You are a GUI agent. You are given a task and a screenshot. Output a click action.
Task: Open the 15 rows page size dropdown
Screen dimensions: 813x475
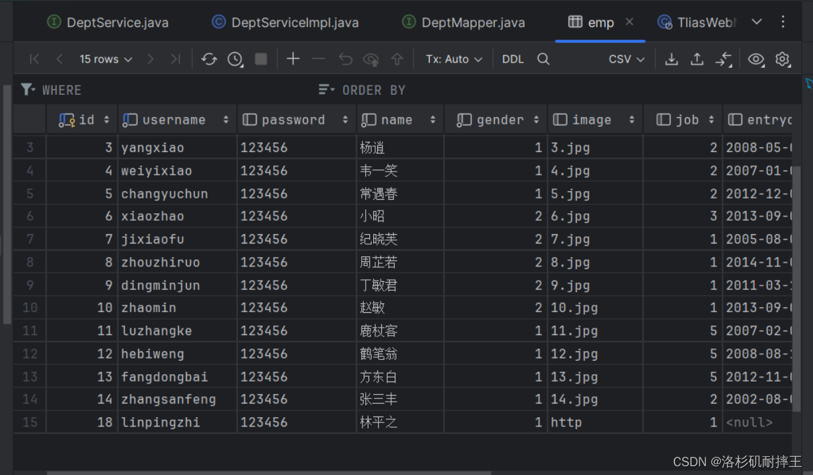[106, 59]
